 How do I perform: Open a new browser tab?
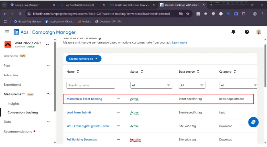pyautogui.click(x=211, y=5)
